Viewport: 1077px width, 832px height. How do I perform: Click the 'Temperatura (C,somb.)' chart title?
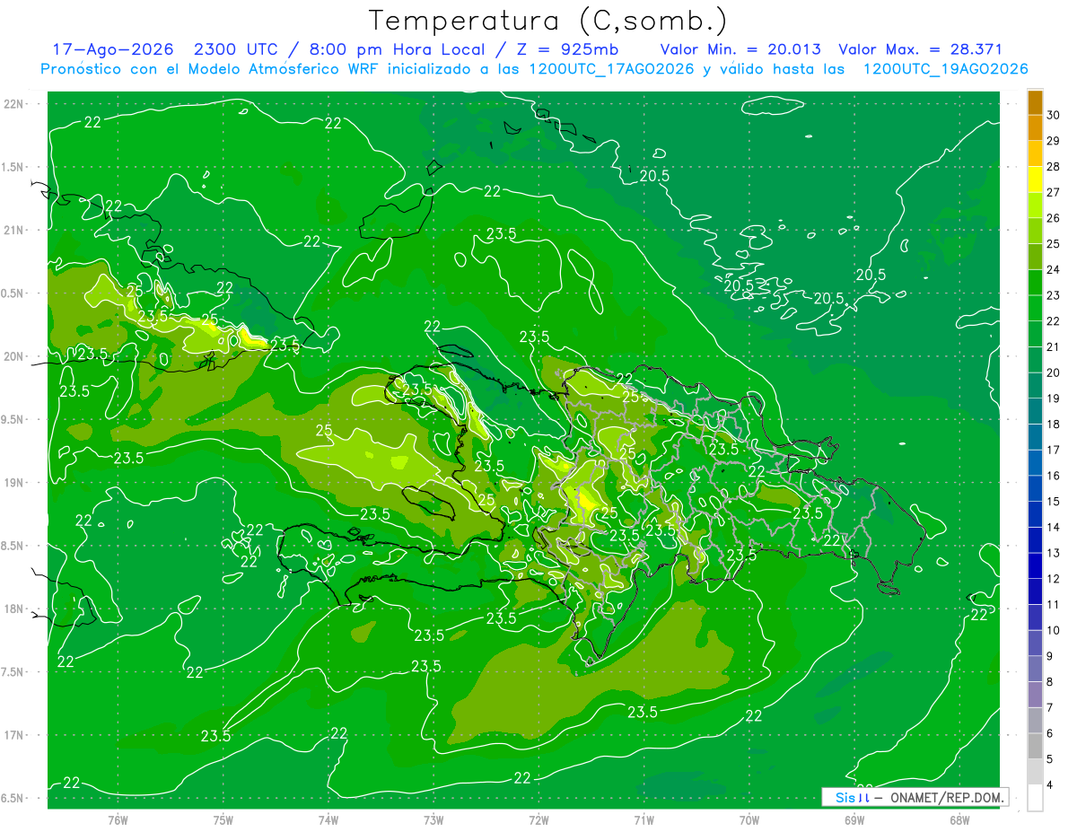click(548, 21)
